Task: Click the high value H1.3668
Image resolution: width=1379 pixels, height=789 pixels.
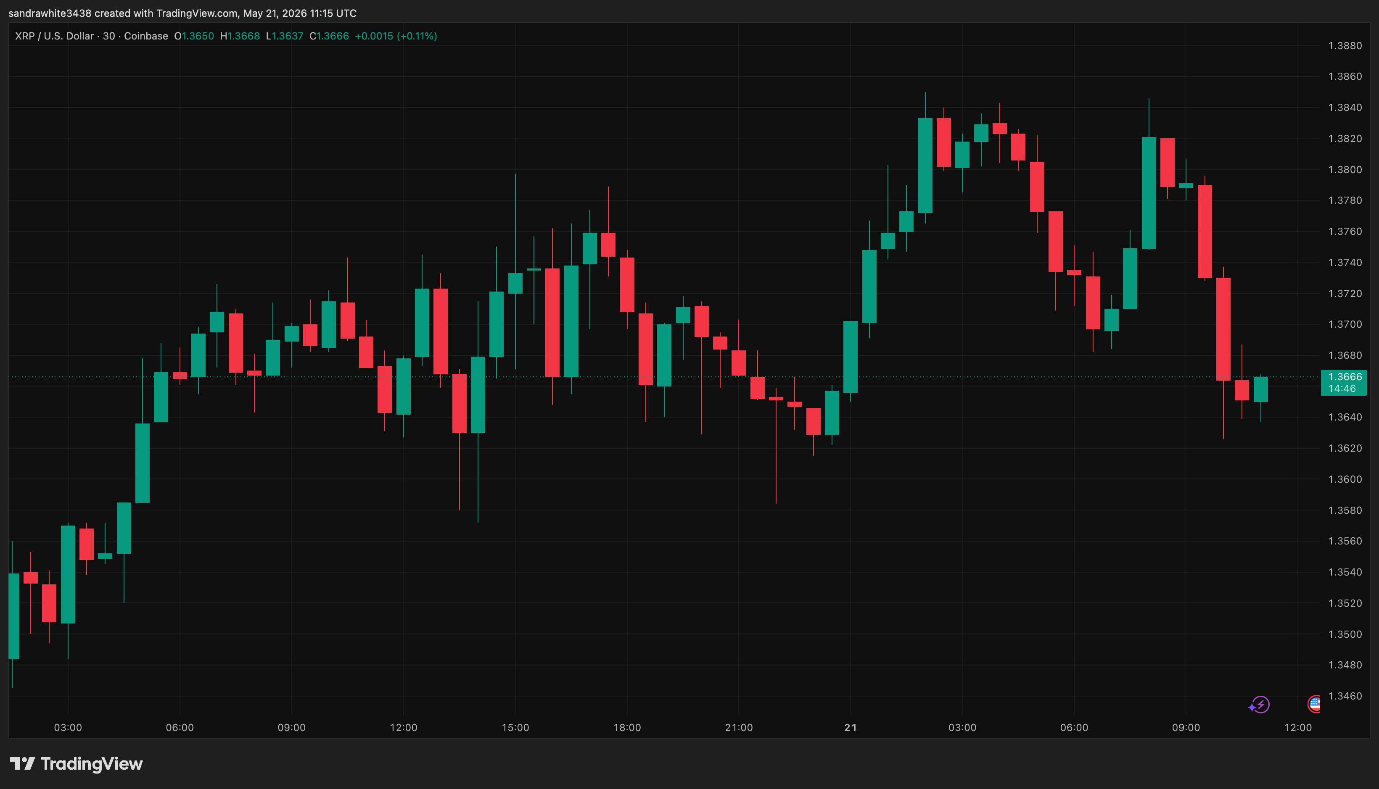Action: 240,36
